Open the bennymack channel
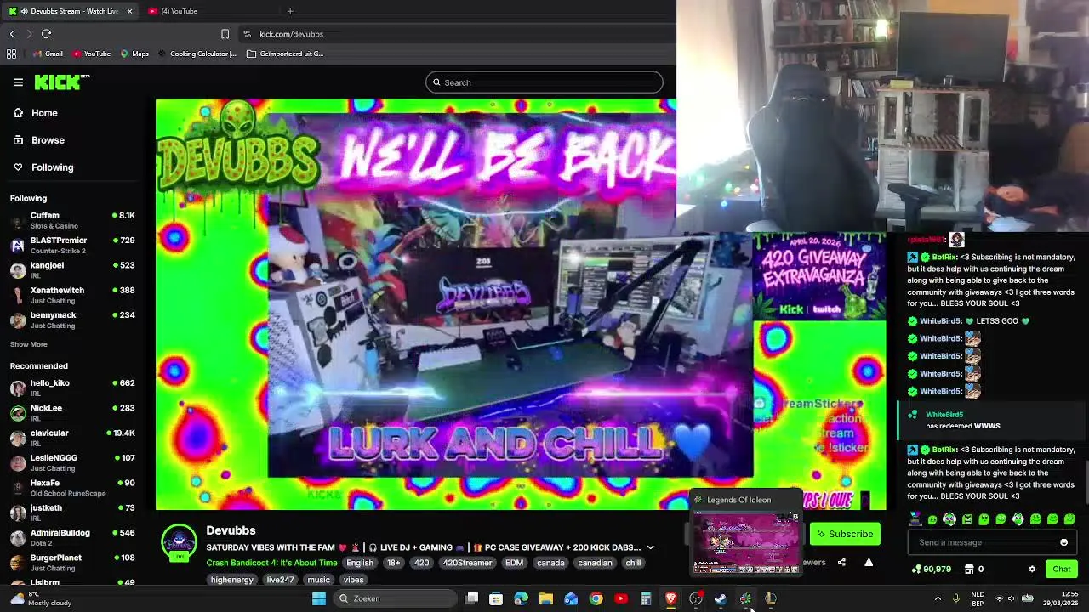This screenshot has height=612, width=1089. [73, 320]
